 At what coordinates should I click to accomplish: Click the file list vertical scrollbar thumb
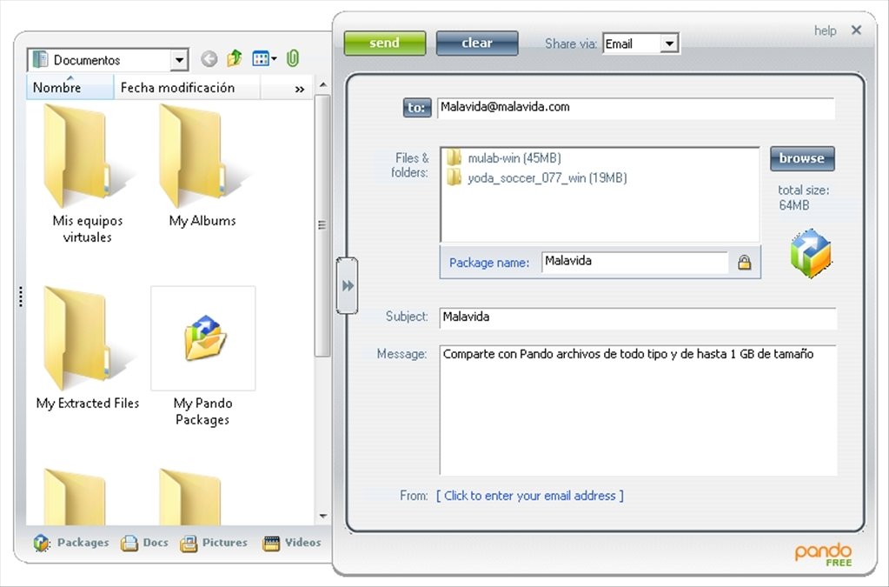pyautogui.click(x=322, y=226)
